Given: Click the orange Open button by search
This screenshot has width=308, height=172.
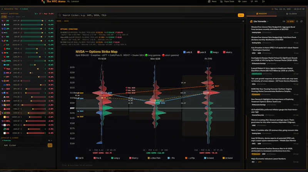Looking at the screenshot, I should click(241, 15).
